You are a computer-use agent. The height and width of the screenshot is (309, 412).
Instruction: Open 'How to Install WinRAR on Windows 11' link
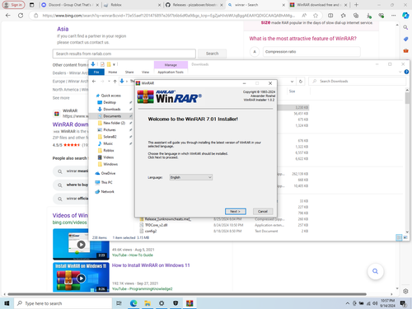[151, 265]
